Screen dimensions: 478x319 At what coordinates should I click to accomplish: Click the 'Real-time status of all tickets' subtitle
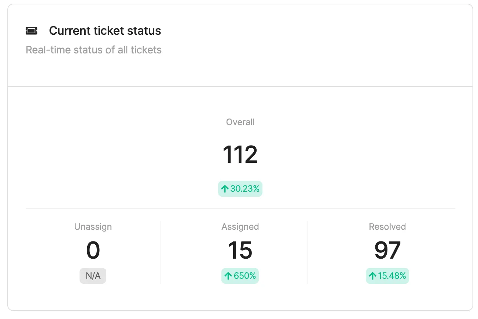point(94,50)
